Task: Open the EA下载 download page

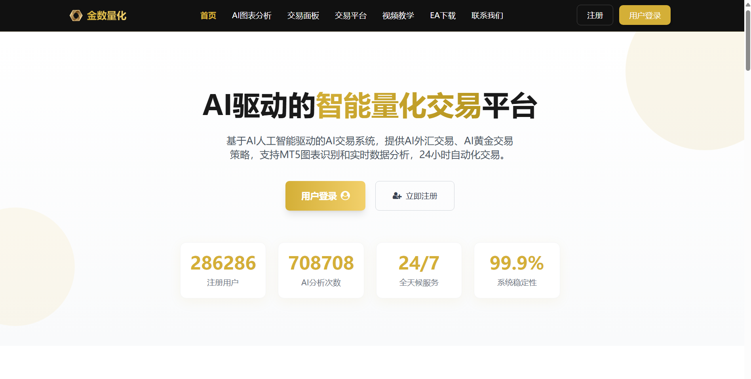Action: click(x=443, y=15)
